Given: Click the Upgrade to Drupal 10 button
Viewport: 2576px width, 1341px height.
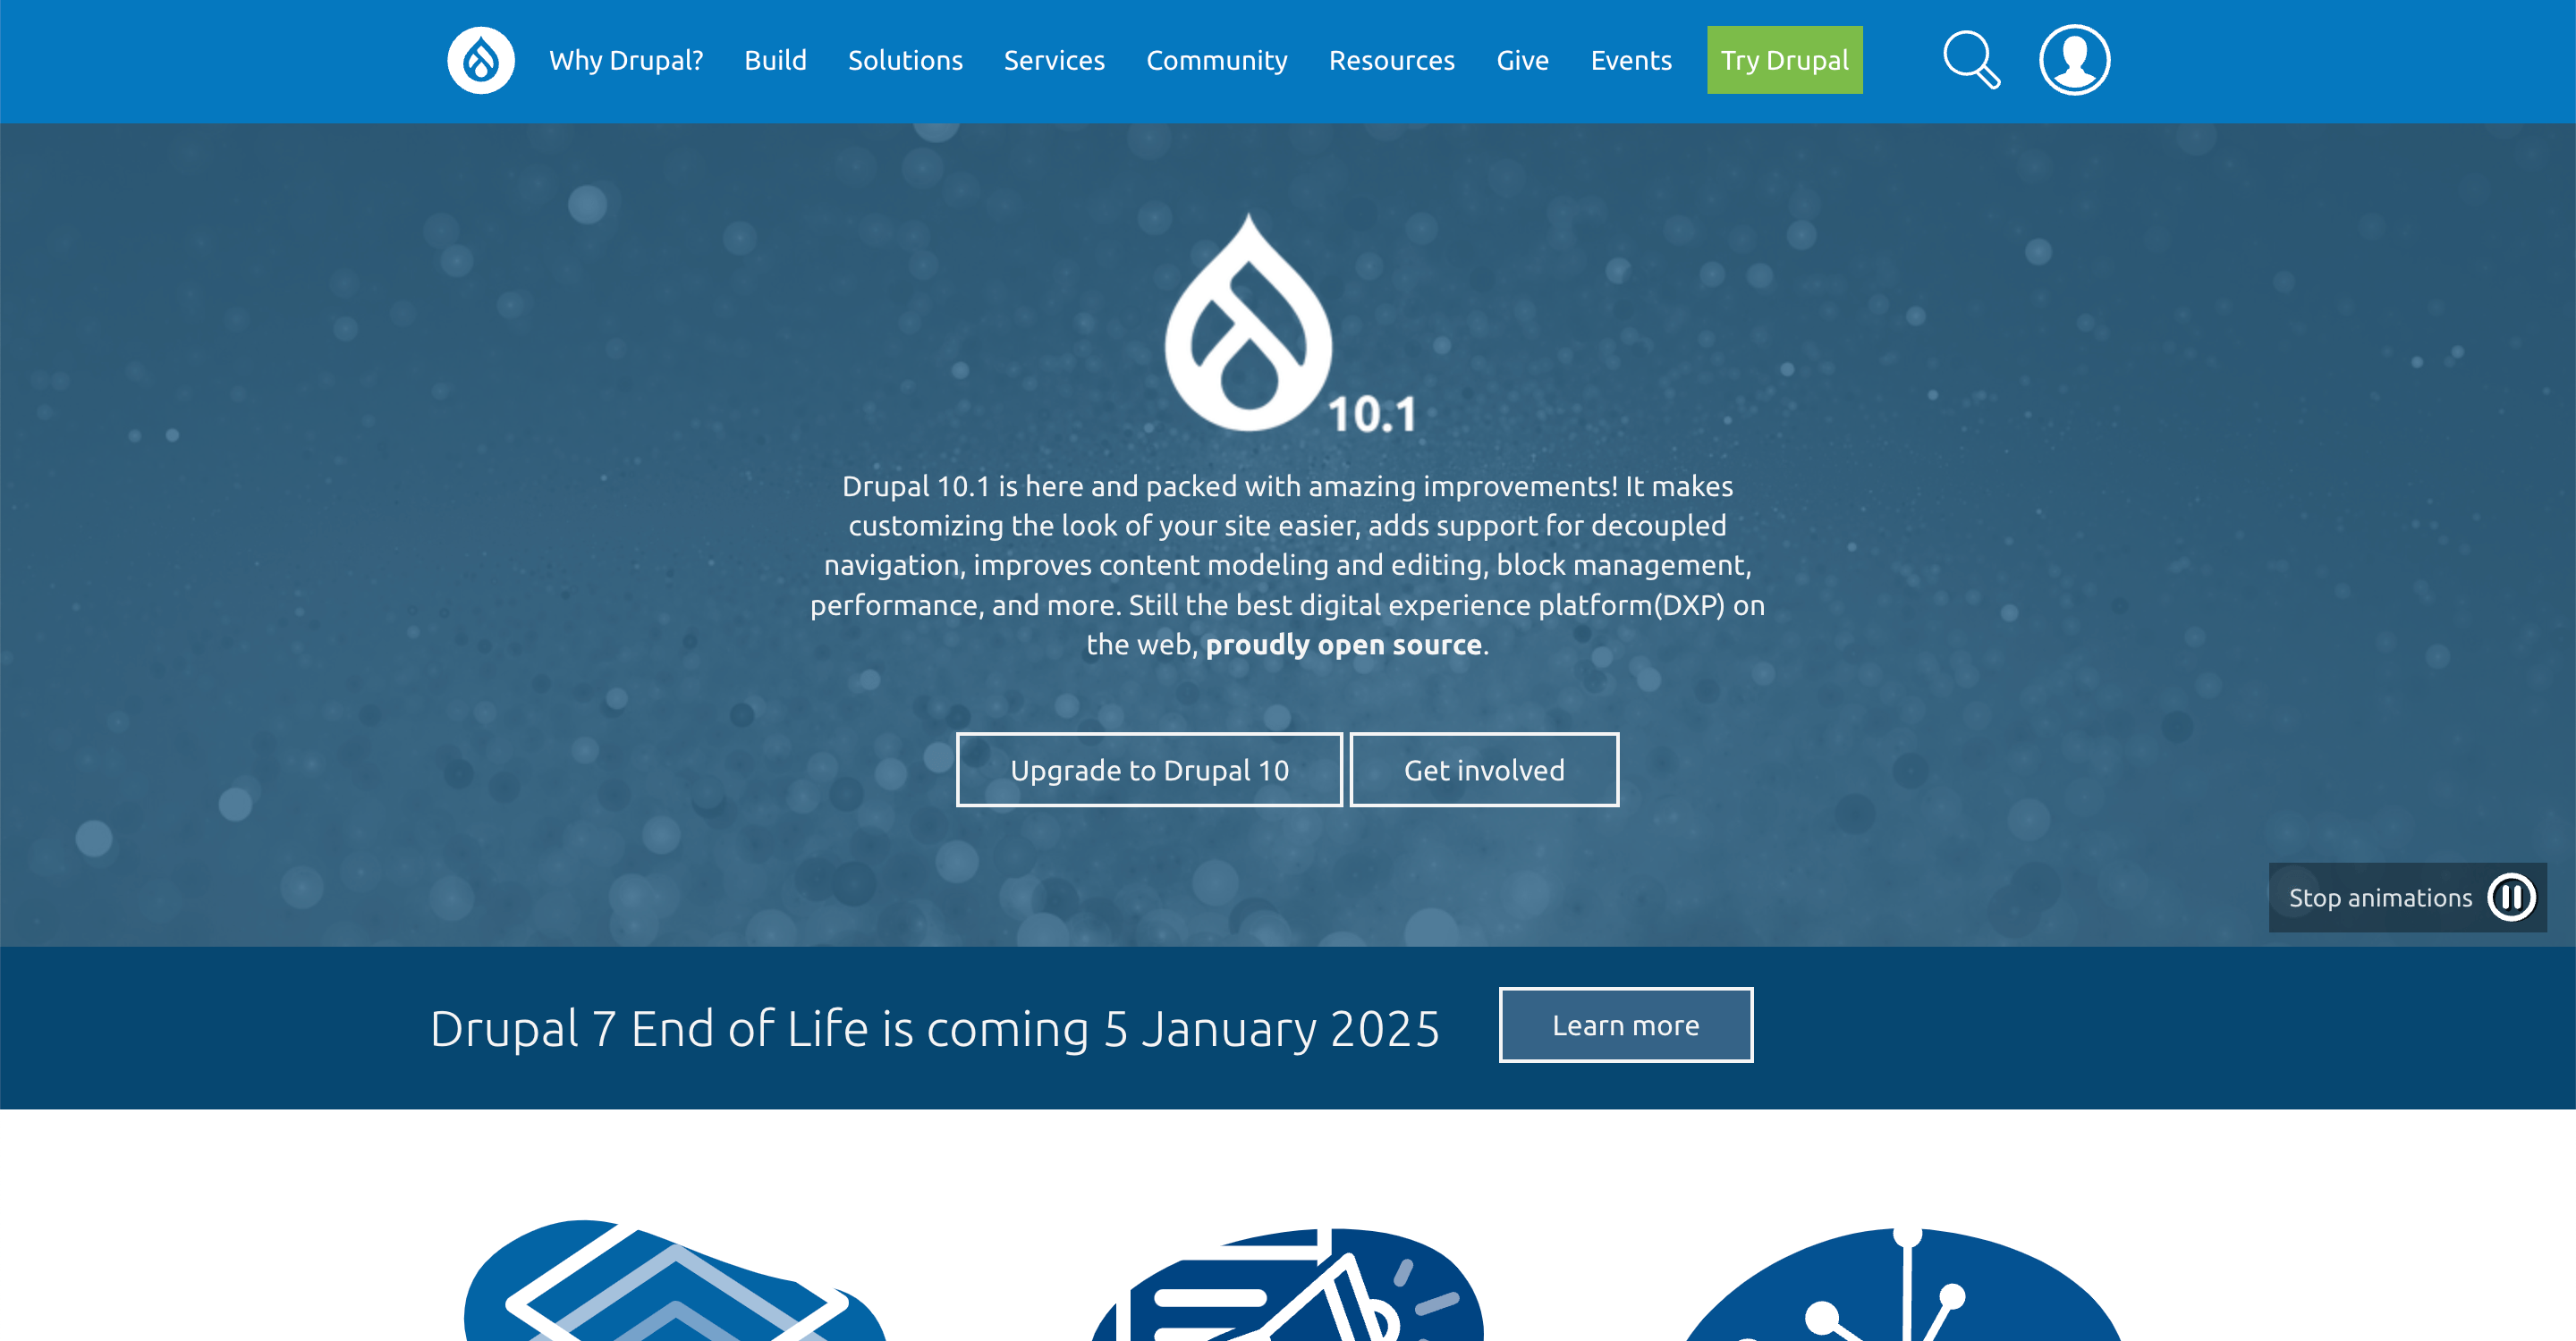Looking at the screenshot, I should 1150,771.
